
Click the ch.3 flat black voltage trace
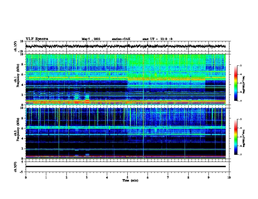tap(125, 166)
